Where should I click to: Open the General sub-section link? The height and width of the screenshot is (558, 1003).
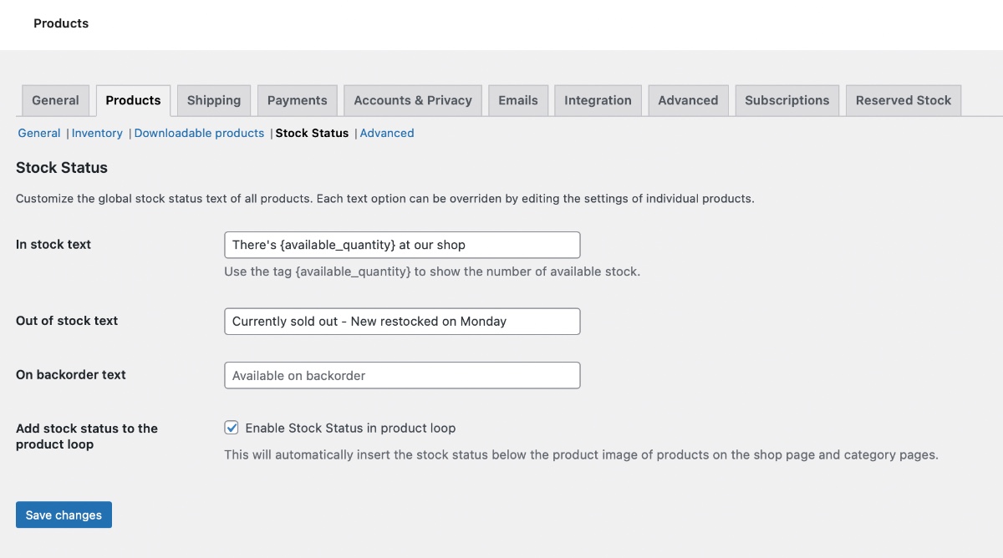(x=39, y=133)
